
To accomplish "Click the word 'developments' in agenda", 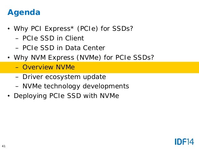I will pyautogui.click(x=106, y=86).
